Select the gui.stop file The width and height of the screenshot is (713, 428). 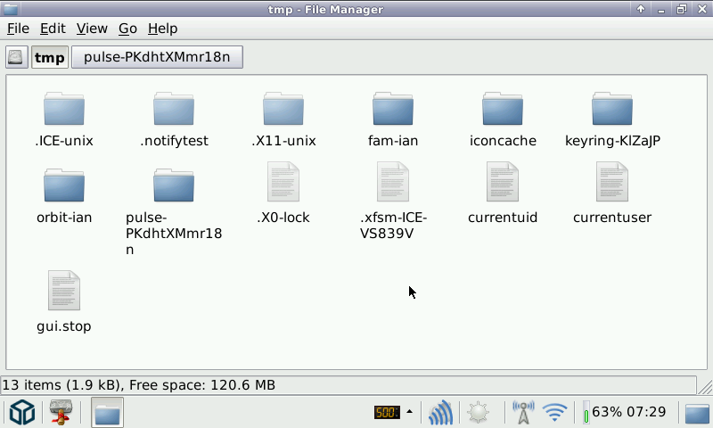pos(64,292)
